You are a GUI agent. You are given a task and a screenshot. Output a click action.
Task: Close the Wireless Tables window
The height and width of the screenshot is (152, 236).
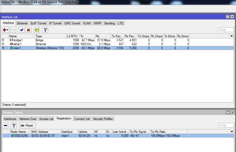[232, 112]
